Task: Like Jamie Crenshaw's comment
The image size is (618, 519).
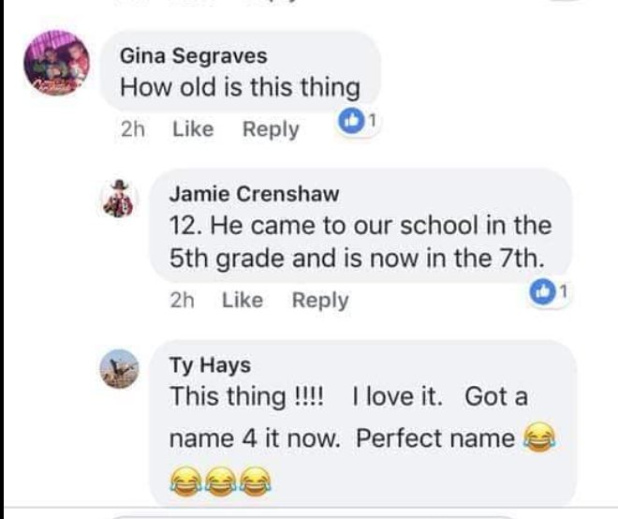Action: [243, 300]
